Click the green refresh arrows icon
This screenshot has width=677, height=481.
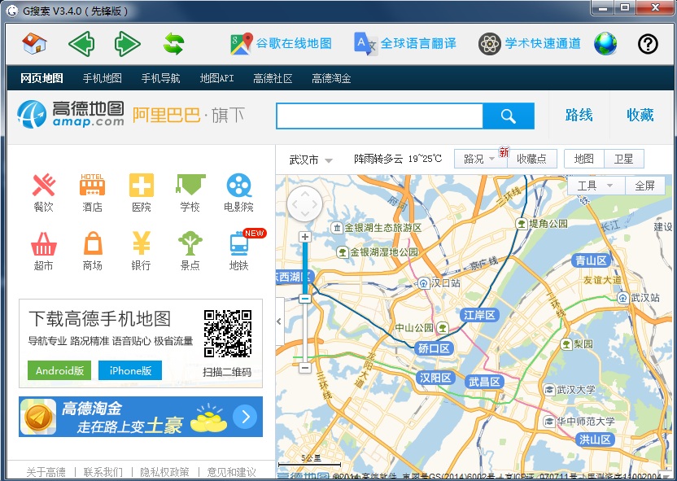point(174,44)
